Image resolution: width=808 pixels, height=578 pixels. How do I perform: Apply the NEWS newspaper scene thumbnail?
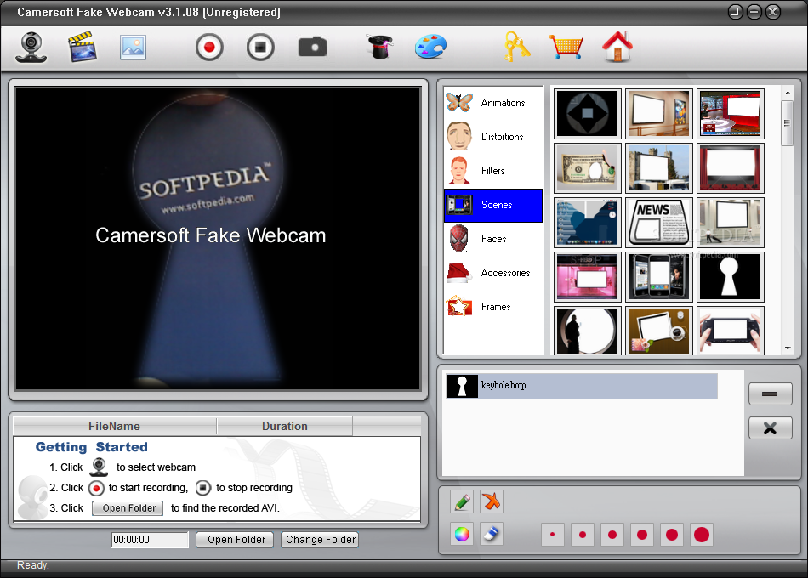(658, 223)
